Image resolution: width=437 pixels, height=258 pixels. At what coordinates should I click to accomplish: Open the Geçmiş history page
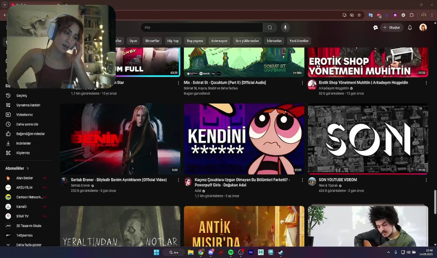point(21,96)
